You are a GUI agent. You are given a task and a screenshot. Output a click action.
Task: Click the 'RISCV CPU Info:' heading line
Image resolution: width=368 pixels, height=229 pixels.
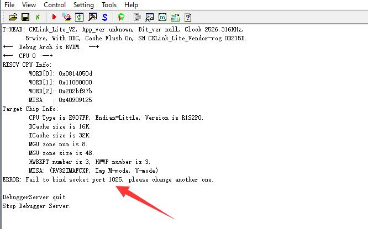[x=27, y=65]
